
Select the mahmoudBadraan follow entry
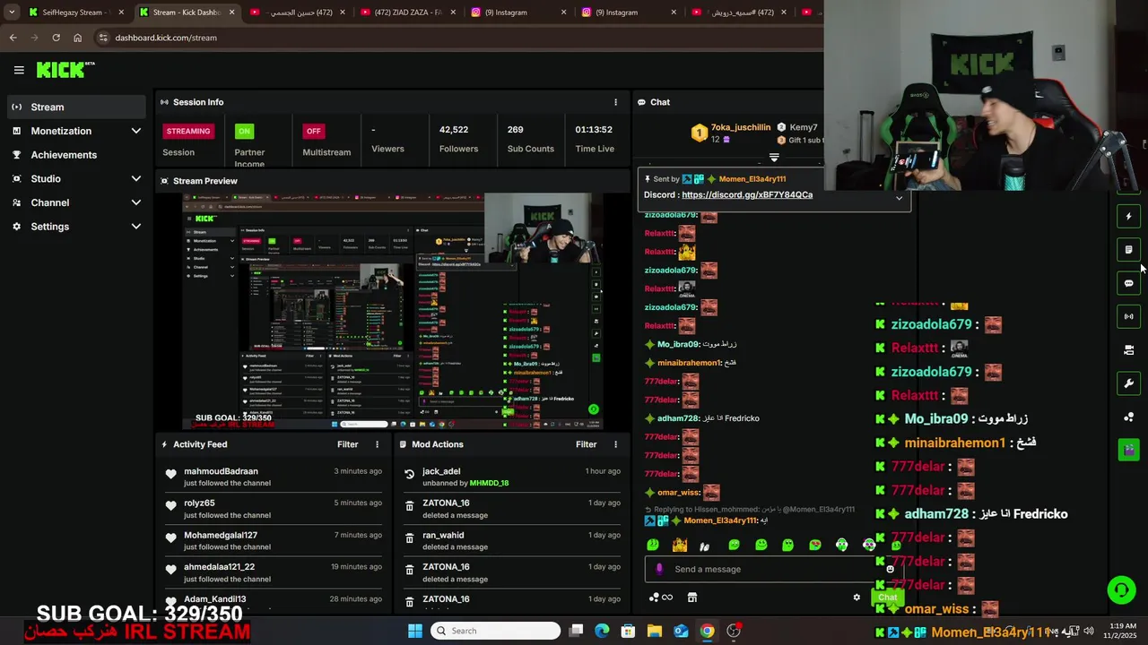pyautogui.click(x=273, y=477)
